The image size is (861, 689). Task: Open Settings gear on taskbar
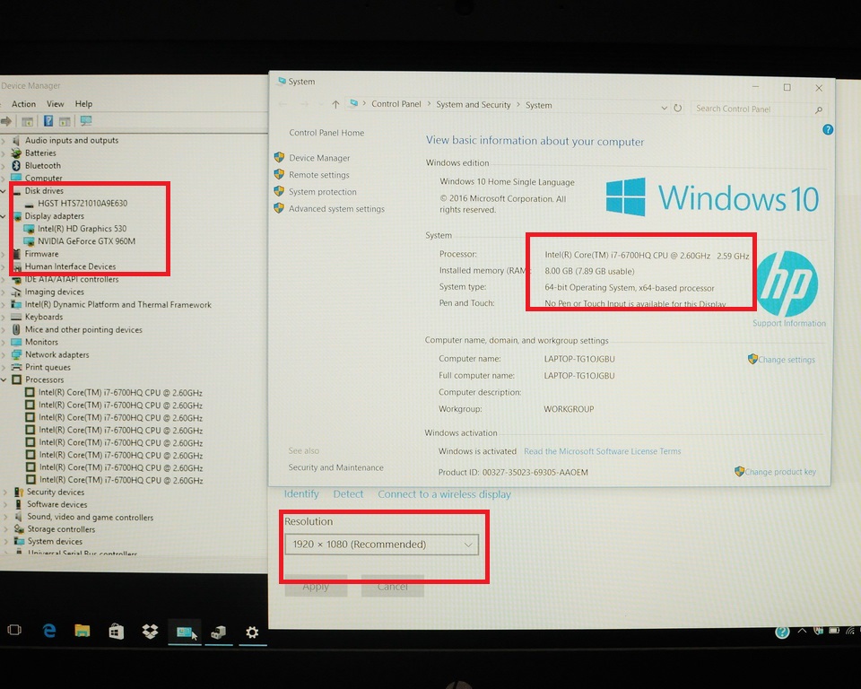252,632
